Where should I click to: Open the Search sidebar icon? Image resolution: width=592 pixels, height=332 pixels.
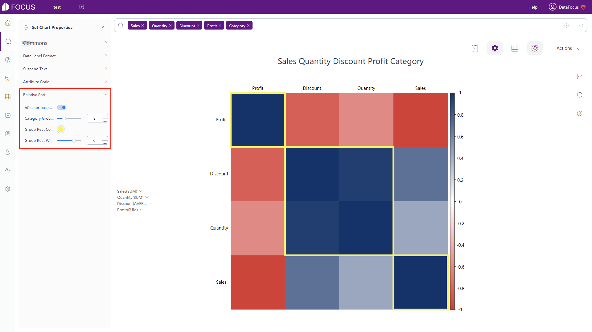(8, 42)
